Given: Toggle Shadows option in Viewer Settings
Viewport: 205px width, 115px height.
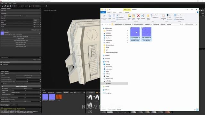Looking at the screenshot, I should [2, 84].
